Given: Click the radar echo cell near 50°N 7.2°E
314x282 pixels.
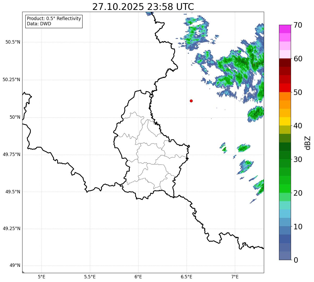Looking at the screenshot, I should (256, 114).
